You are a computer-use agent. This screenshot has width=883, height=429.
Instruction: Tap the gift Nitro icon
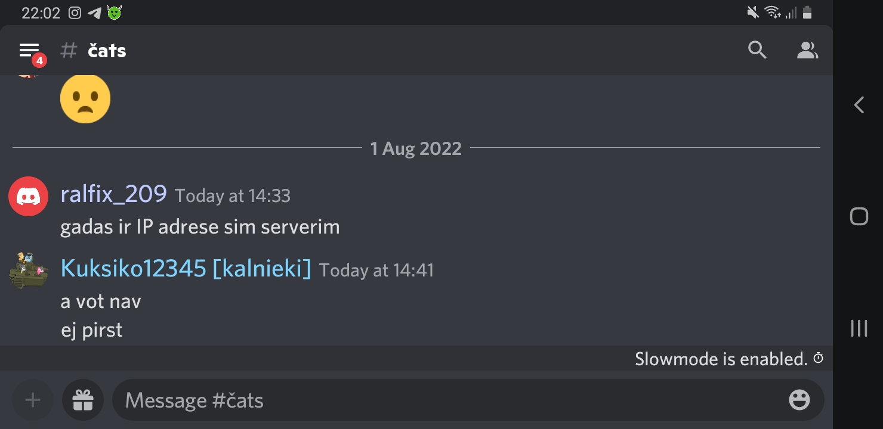tap(83, 400)
